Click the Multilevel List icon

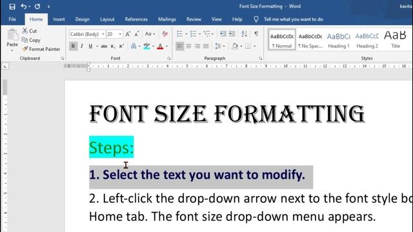(x=206, y=34)
